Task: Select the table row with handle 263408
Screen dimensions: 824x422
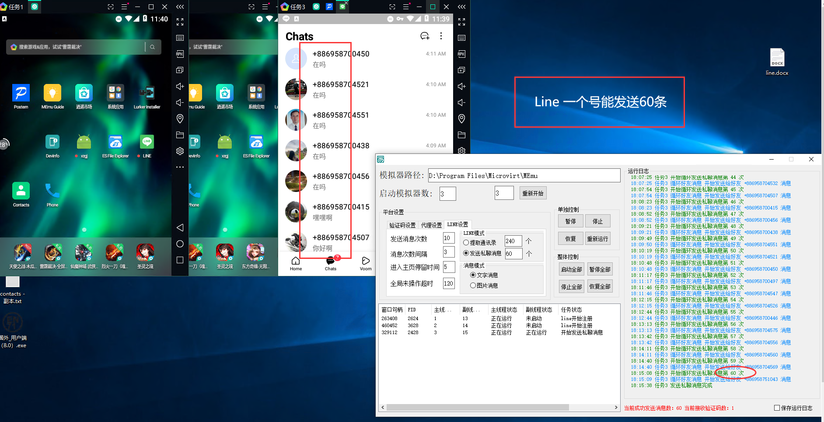Action: click(x=499, y=318)
